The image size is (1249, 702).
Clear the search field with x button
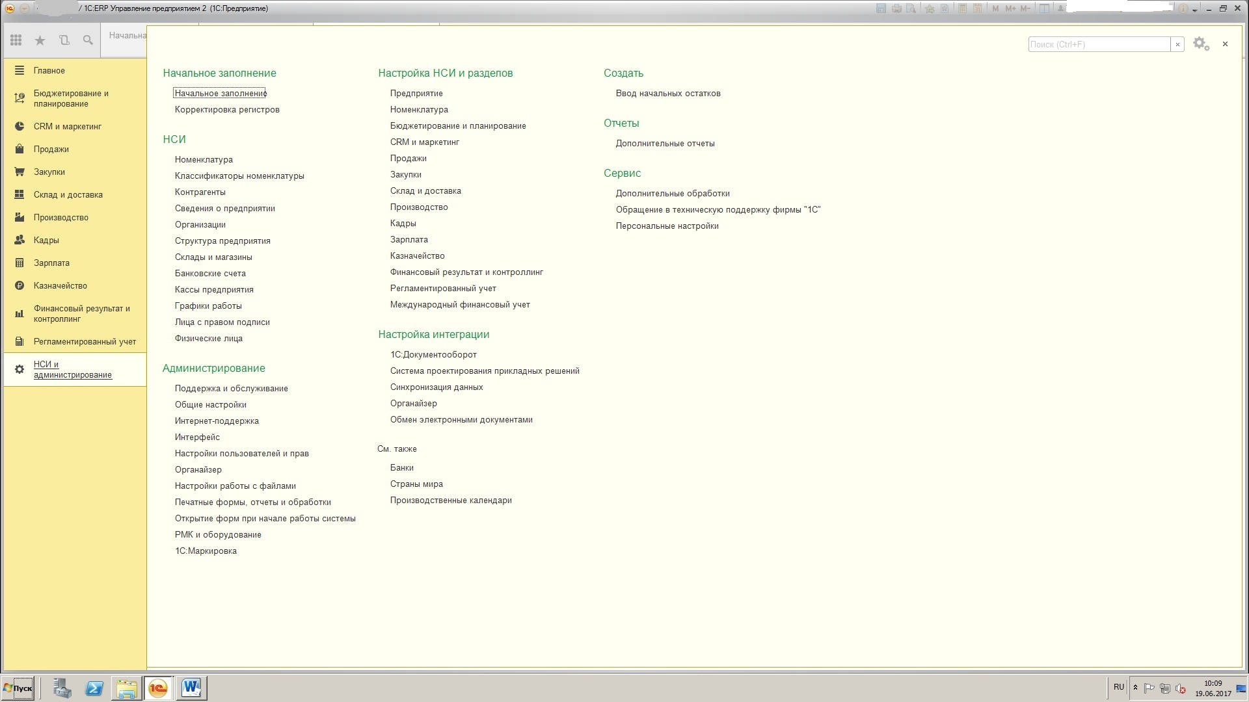pyautogui.click(x=1177, y=44)
